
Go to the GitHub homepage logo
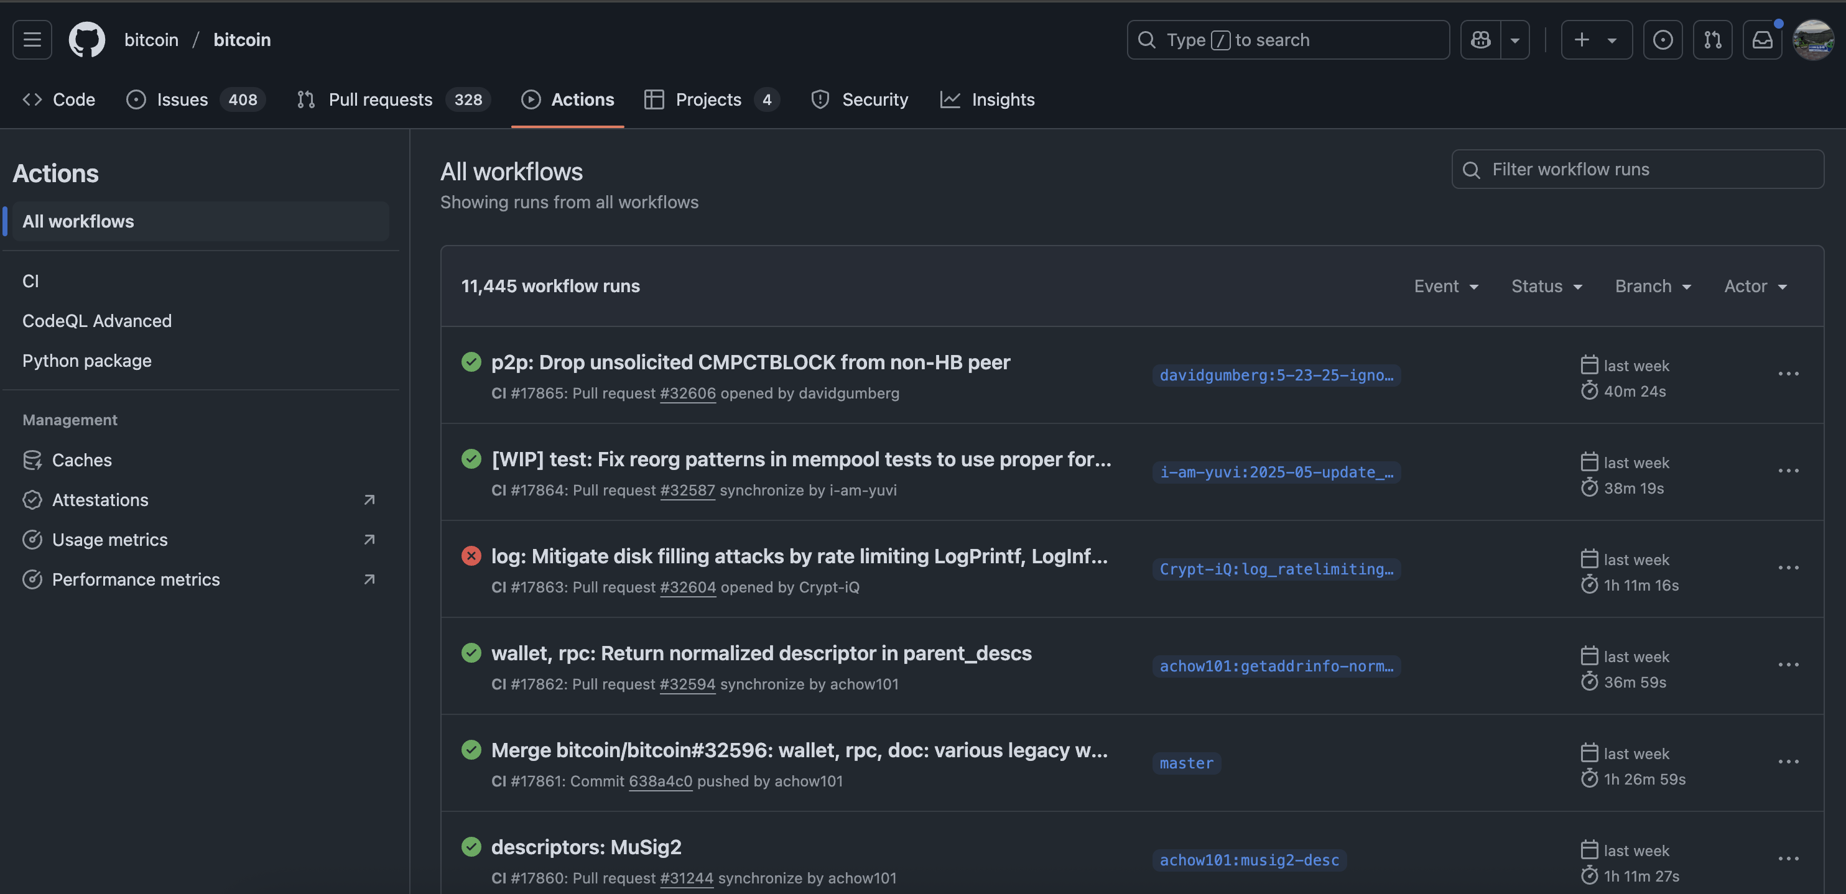click(x=86, y=39)
